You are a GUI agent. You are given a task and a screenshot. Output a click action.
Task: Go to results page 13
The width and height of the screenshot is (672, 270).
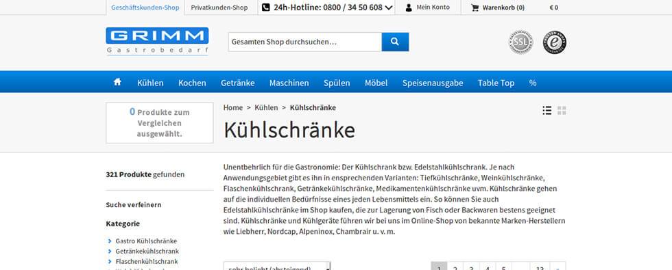click(540, 266)
